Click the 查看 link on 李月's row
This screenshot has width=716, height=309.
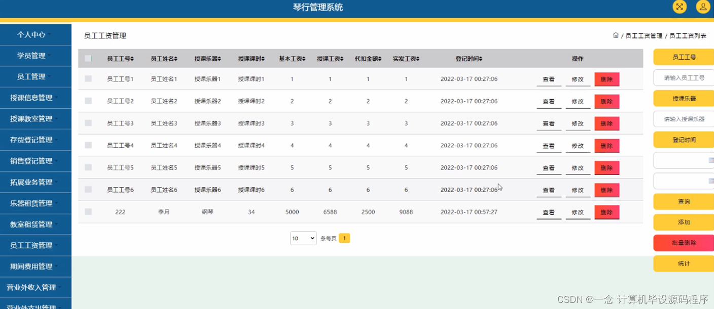pyautogui.click(x=549, y=212)
